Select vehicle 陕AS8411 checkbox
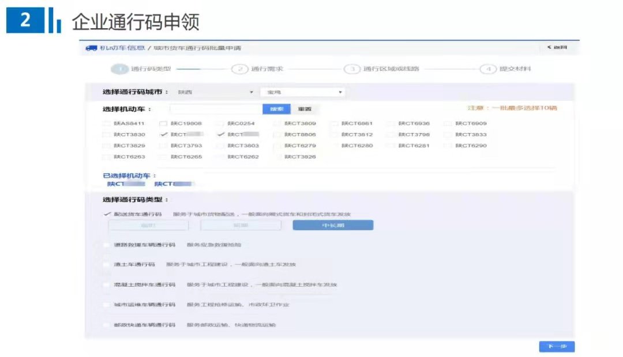Viewport: 623px width, 357px height. [106, 123]
